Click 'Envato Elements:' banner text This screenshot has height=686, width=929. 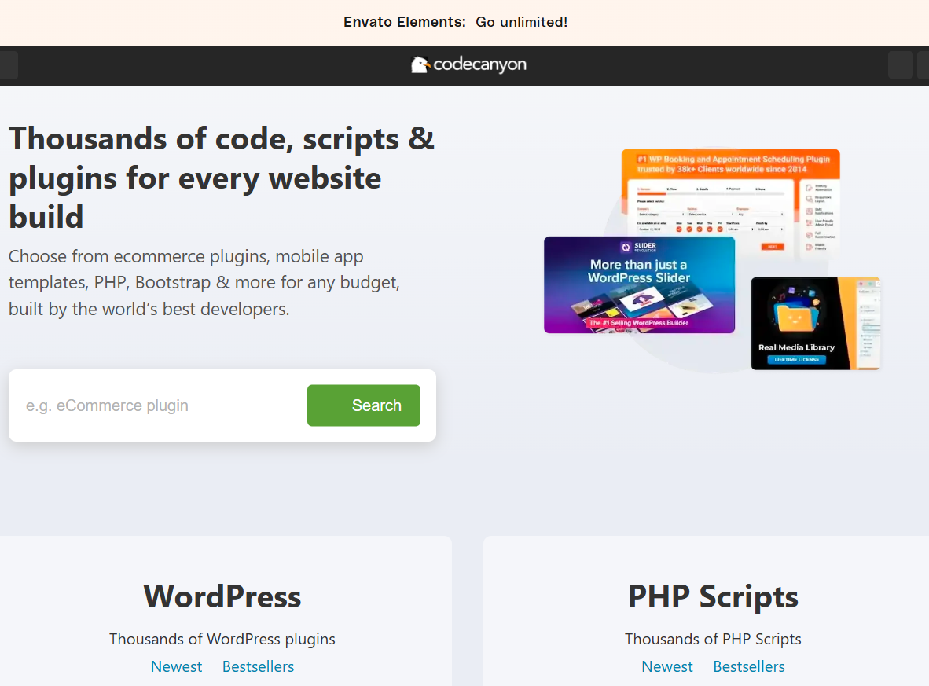[x=405, y=22]
